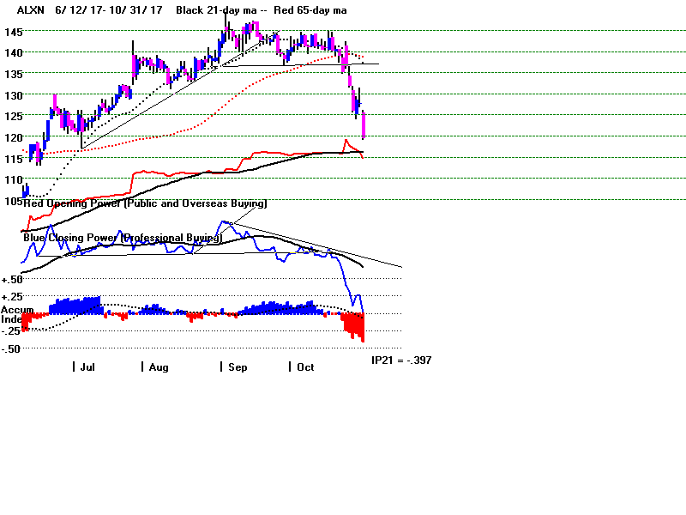Click the Blue Closing Power indicator title
This screenshot has width=686, height=515.
point(122,237)
